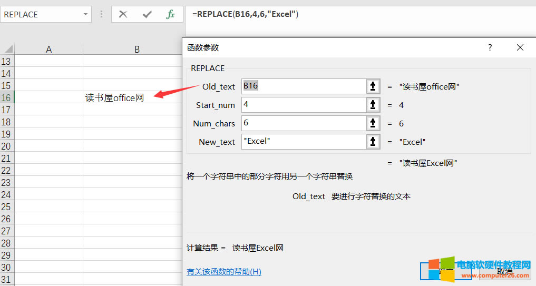Click the Start_num input field
This screenshot has width=536, height=286.
[x=303, y=105]
